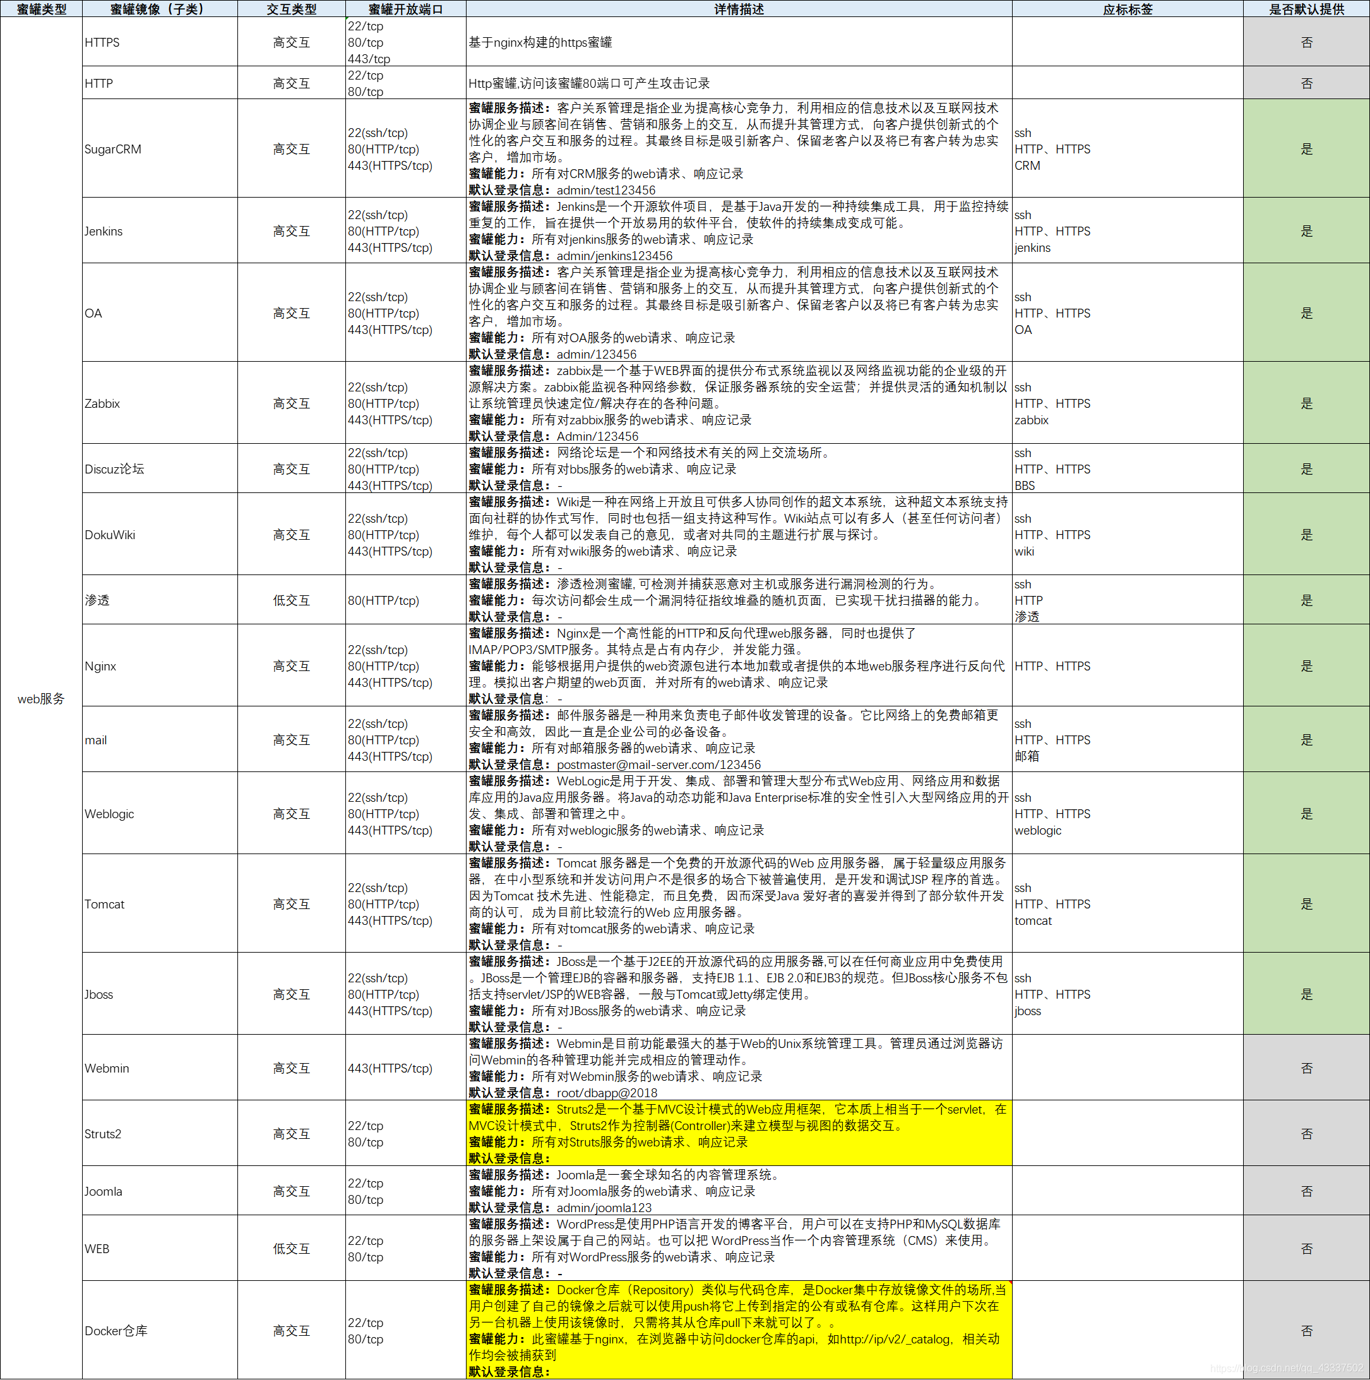Click the tag cell ending with jenkins

1128,230
